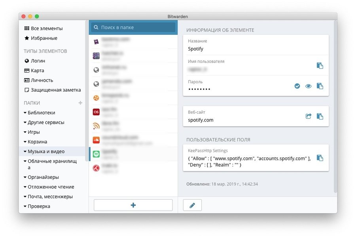This screenshot has height=238, width=356.
Task: Copy the Имя пользователя value
Action: [x=320, y=66]
